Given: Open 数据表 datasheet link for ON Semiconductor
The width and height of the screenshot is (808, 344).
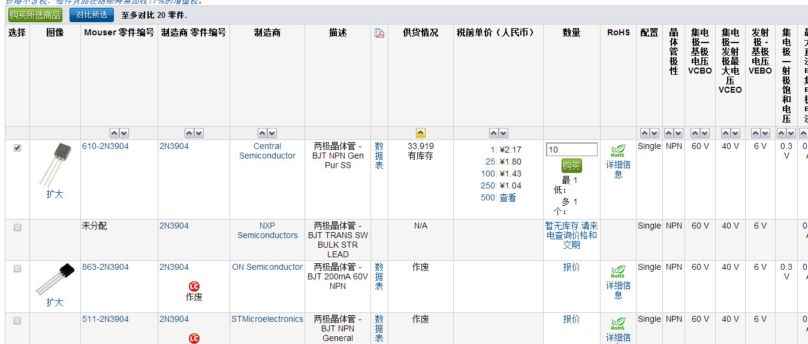Looking at the screenshot, I should tap(379, 277).
